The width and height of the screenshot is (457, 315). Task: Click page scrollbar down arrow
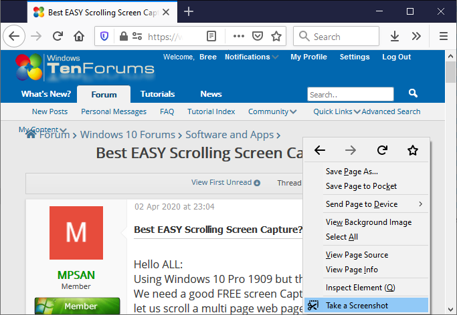tap(450, 309)
